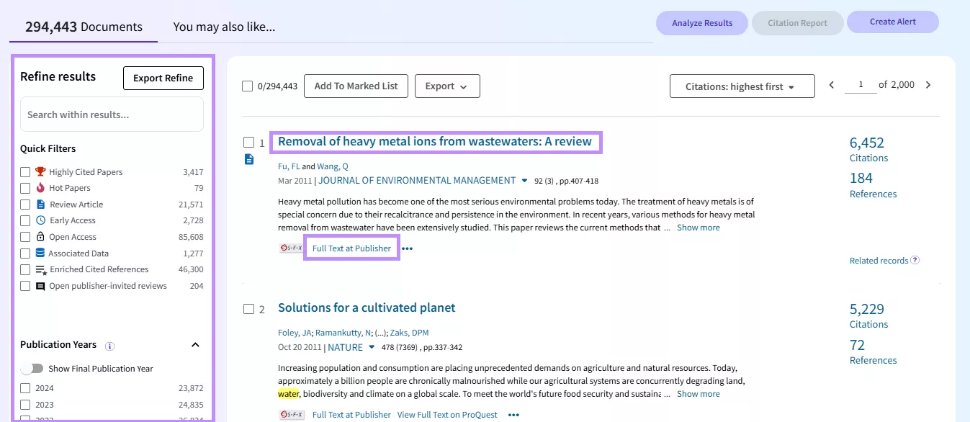
Task: Collapse the Publication Years section
Action: click(195, 345)
